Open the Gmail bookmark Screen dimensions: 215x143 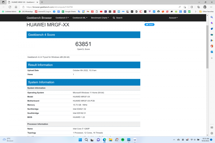88,12
